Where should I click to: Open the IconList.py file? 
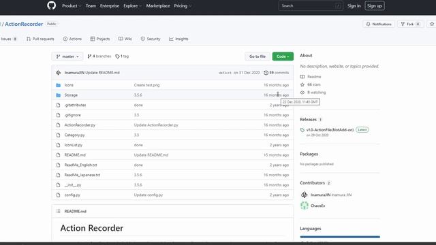(74, 145)
